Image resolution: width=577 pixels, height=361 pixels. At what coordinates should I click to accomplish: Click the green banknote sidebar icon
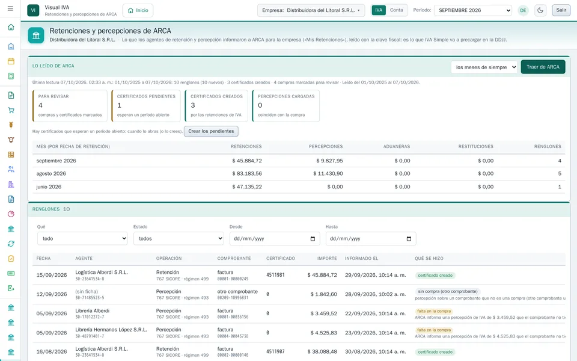[11, 273]
